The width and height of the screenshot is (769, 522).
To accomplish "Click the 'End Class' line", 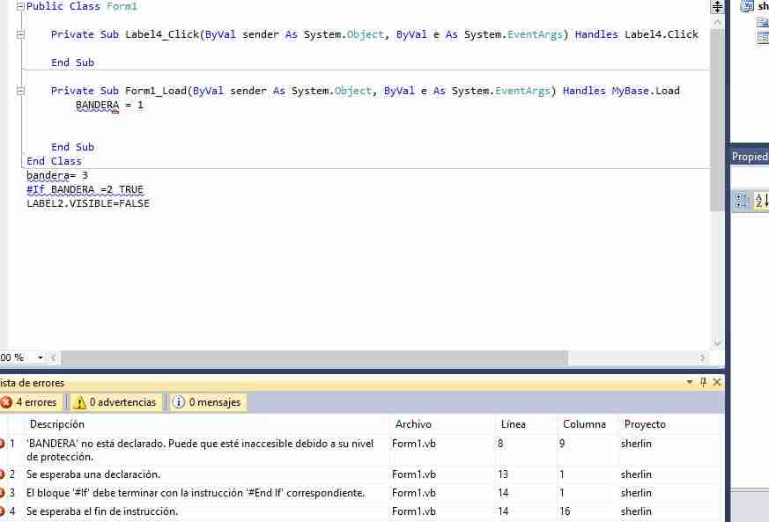I will [54, 161].
